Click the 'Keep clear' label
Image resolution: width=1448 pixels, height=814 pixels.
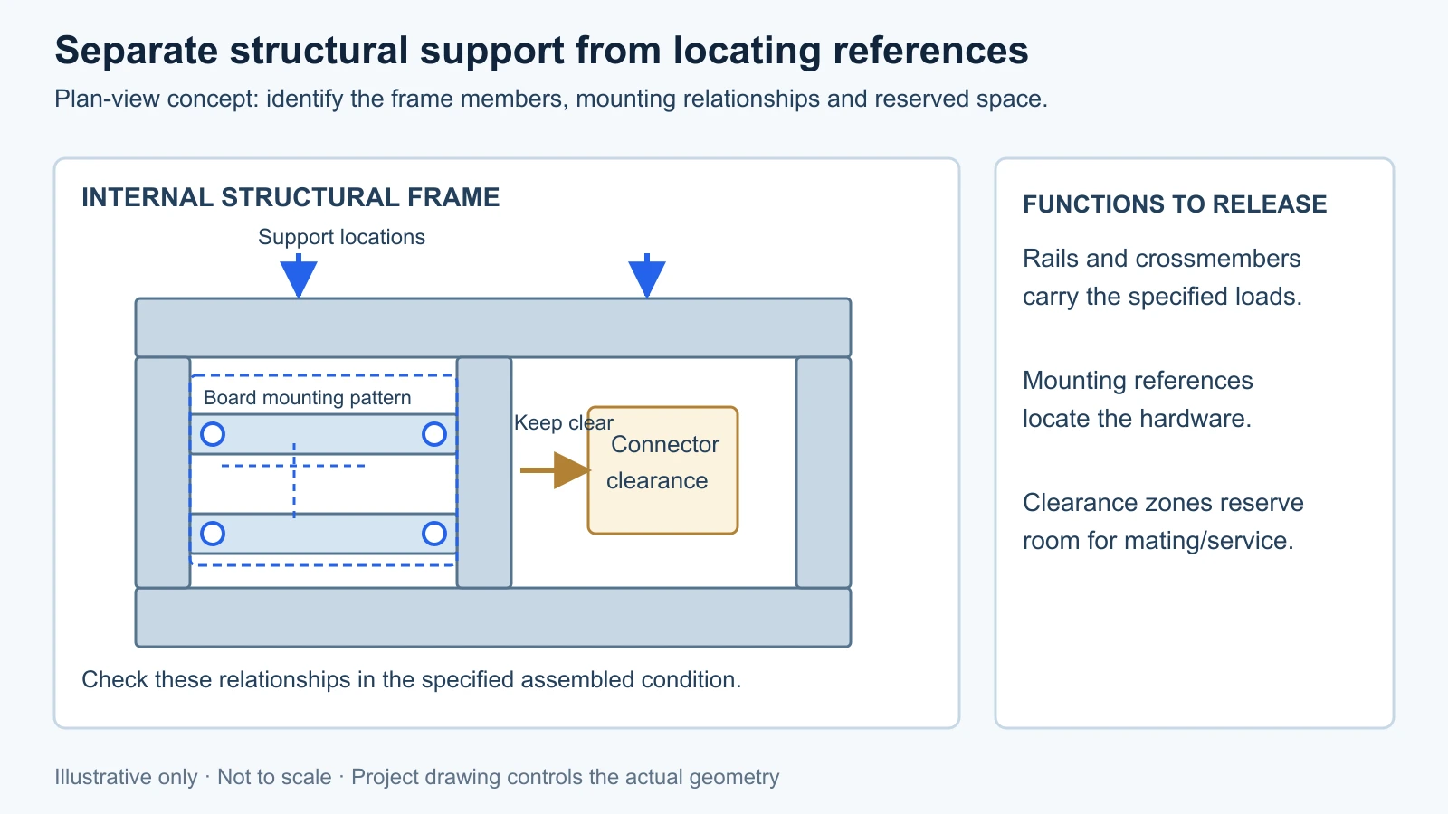click(564, 422)
